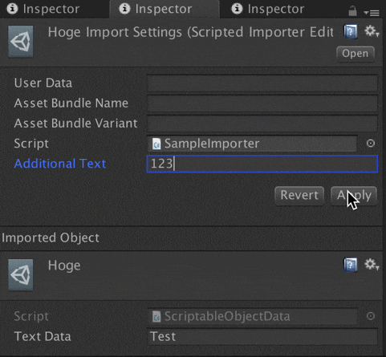Click the Asset Bundle Name label
The width and height of the screenshot is (386, 357).
point(71,103)
